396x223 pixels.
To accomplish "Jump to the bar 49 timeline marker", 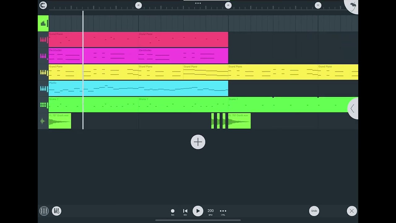I will pyautogui.click(x=228, y=5).
